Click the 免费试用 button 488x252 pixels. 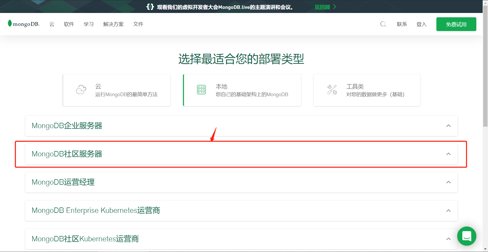456,24
